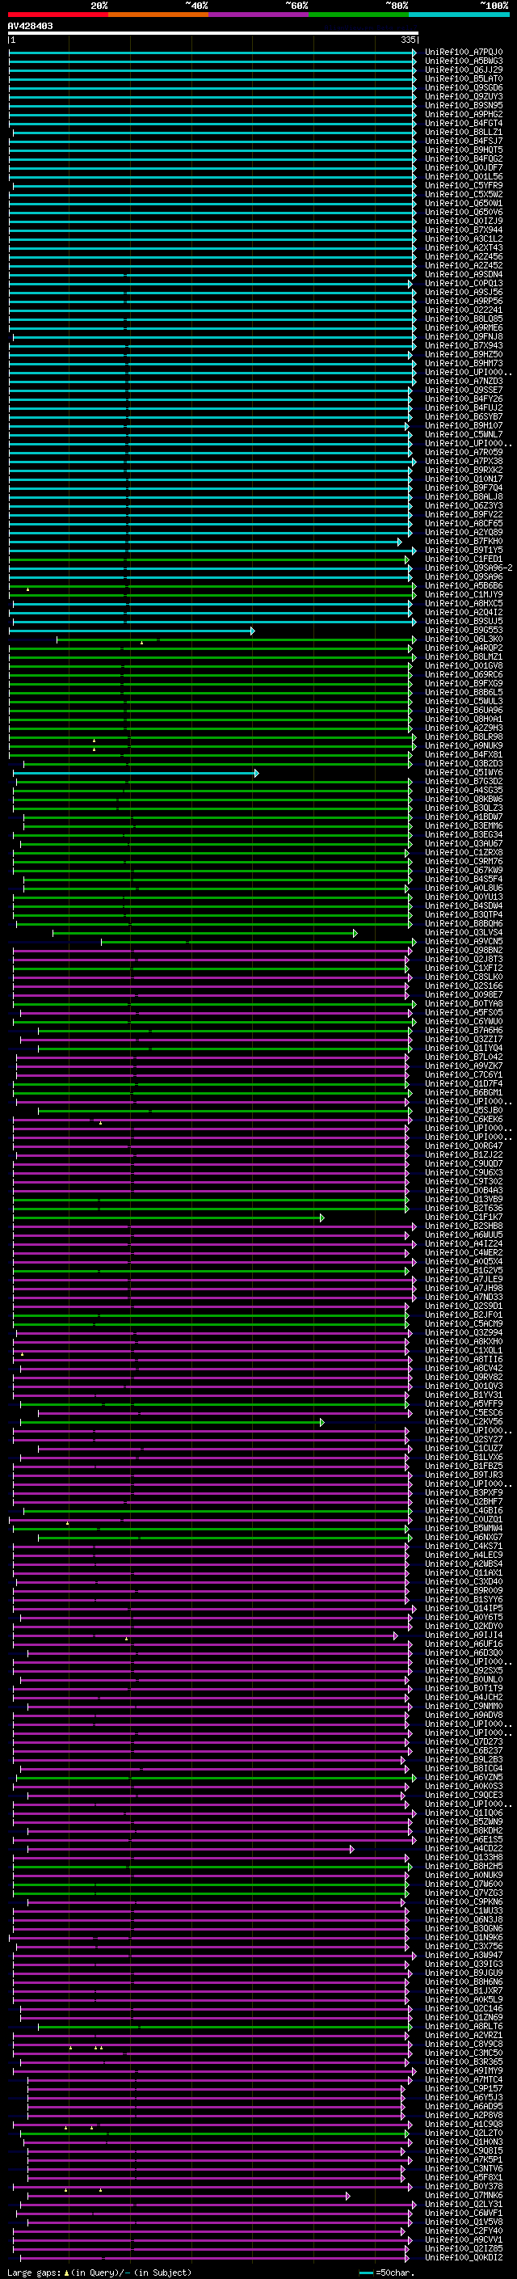
Task: Select hit label UniRef100_A5B6B6
Action: coord(464,585)
